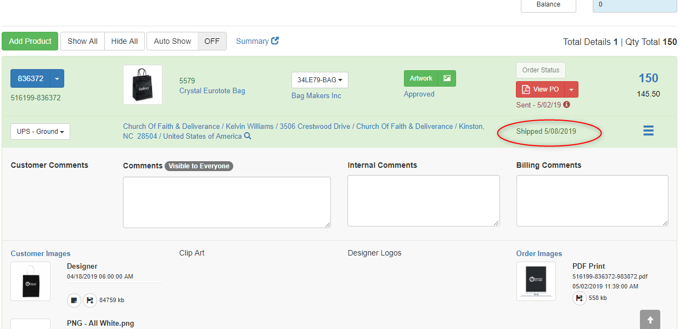Click the image icon on Artwork button
This screenshot has height=329, width=680.
click(x=447, y=78)
